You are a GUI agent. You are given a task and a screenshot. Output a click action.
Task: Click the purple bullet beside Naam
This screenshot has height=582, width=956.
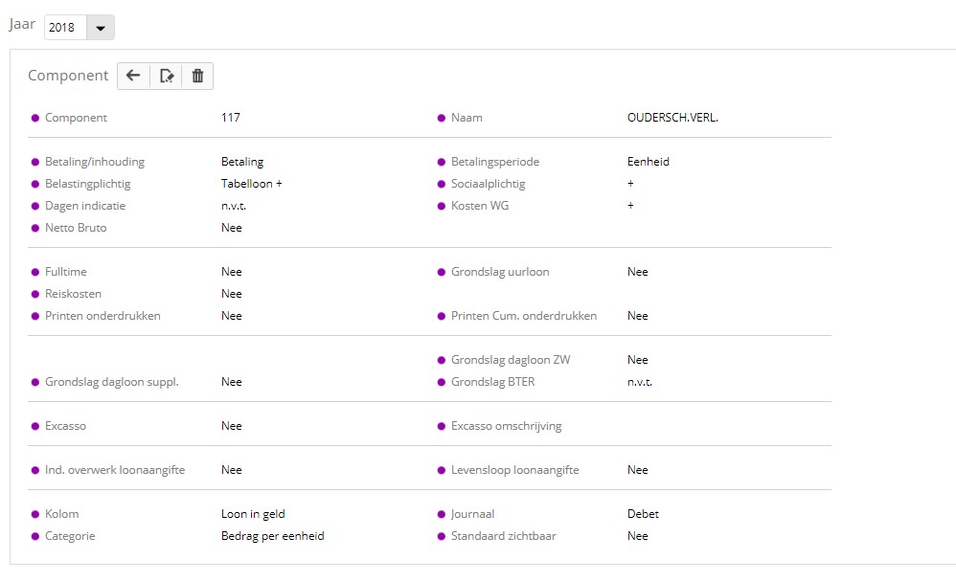[x=442, y=118]
